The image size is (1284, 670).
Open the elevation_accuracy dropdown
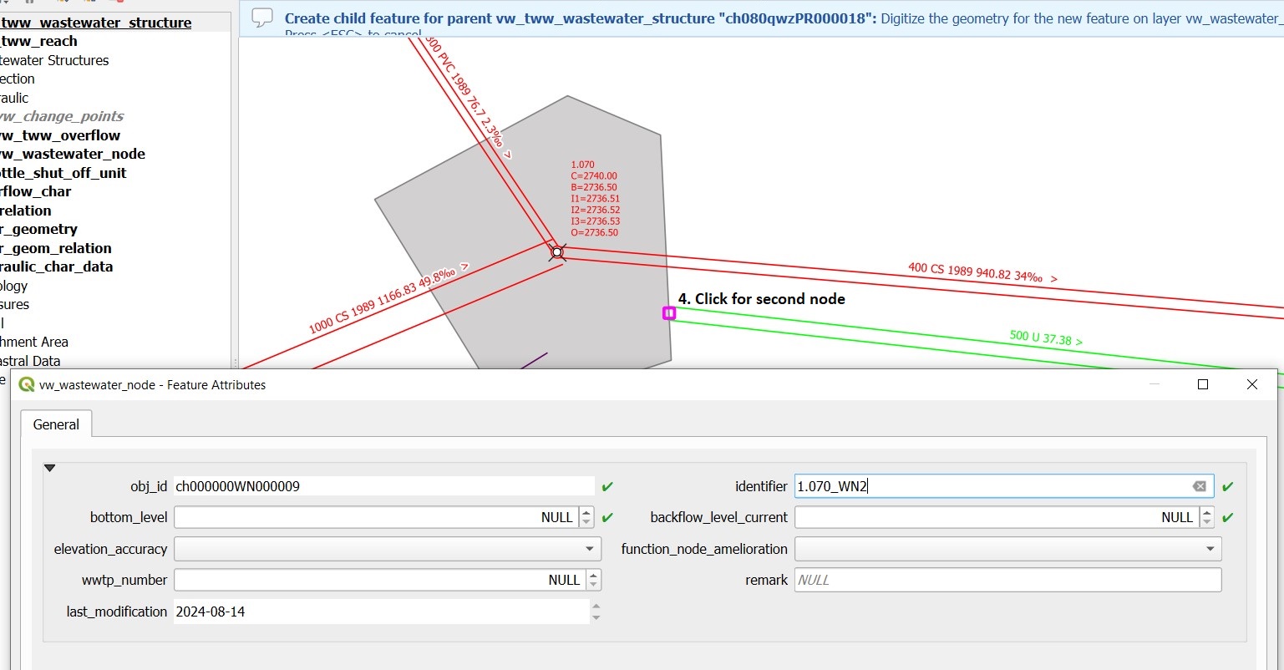[388, 549]
